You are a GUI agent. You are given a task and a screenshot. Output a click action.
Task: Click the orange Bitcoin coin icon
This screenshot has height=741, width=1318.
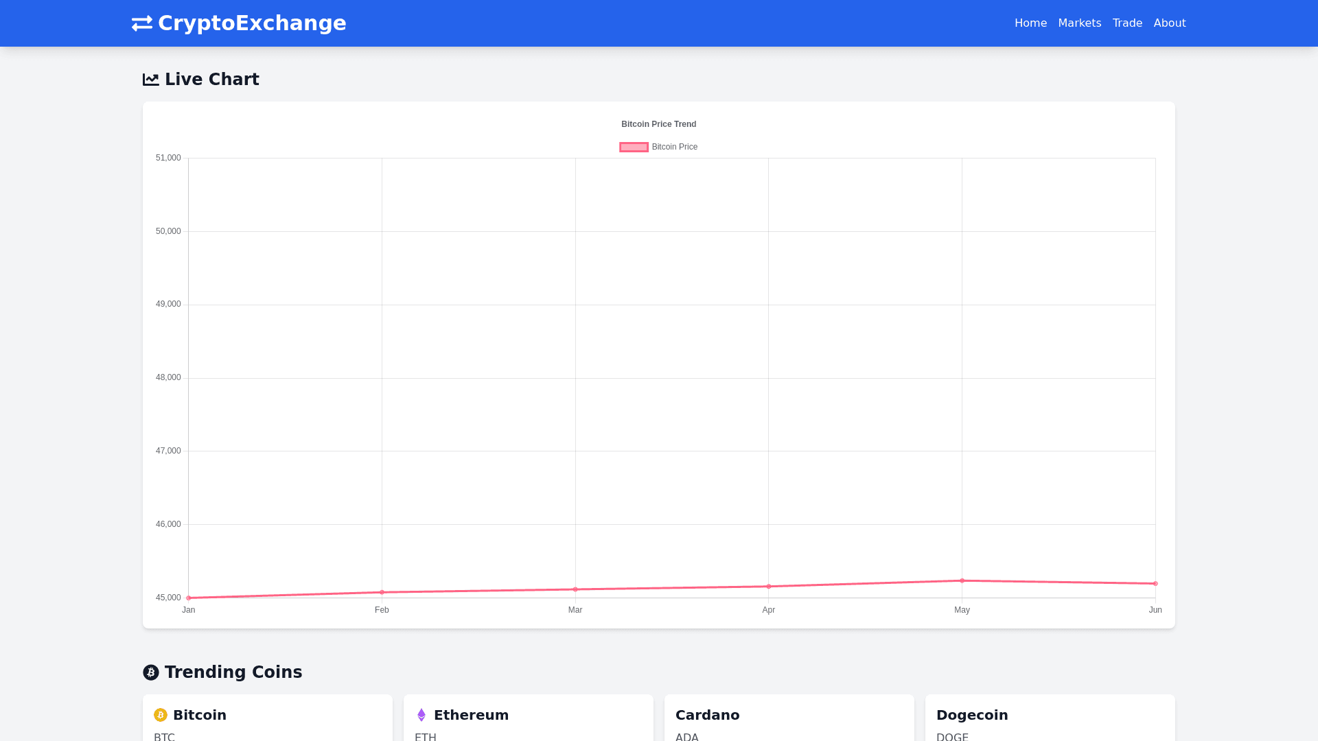pyautogui.click(x=161, y=715)
